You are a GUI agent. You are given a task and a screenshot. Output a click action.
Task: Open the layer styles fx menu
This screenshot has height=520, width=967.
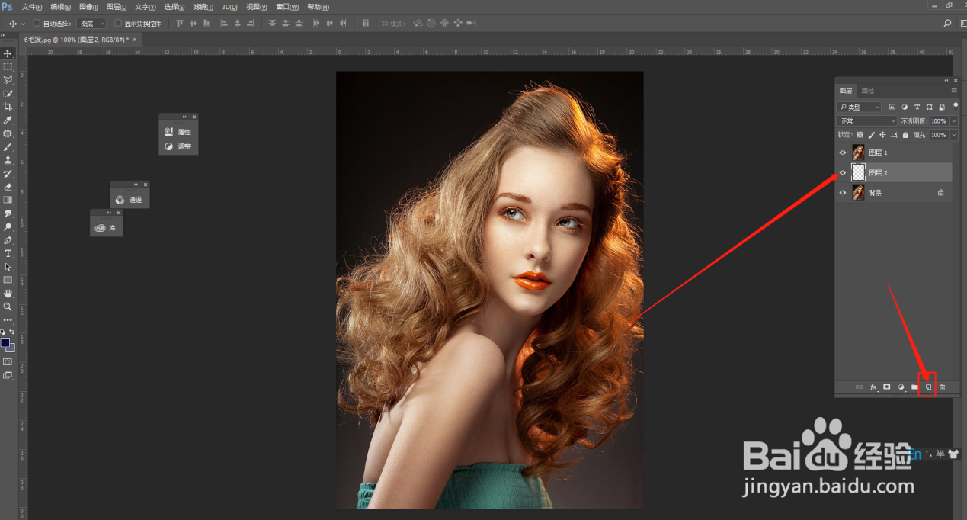click(873, 387)
